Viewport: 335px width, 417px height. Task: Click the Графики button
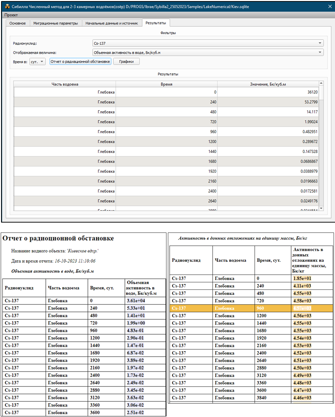pos(127,62)
